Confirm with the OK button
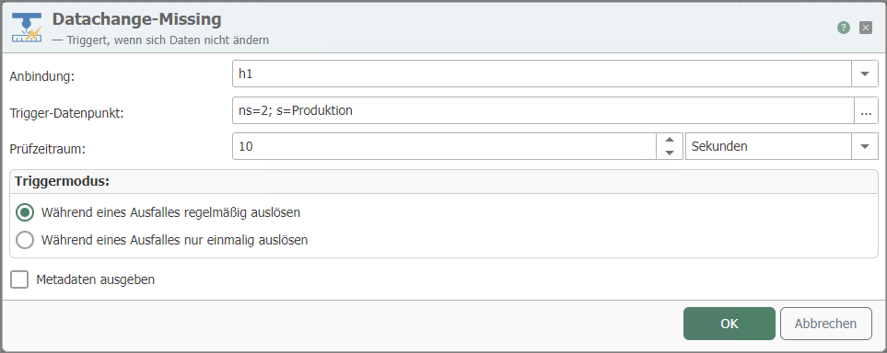This screenshot has height=353, width=887. 729,324
